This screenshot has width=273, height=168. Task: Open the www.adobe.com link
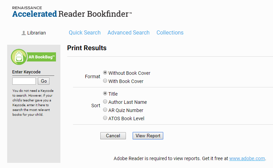click(247, 158)
